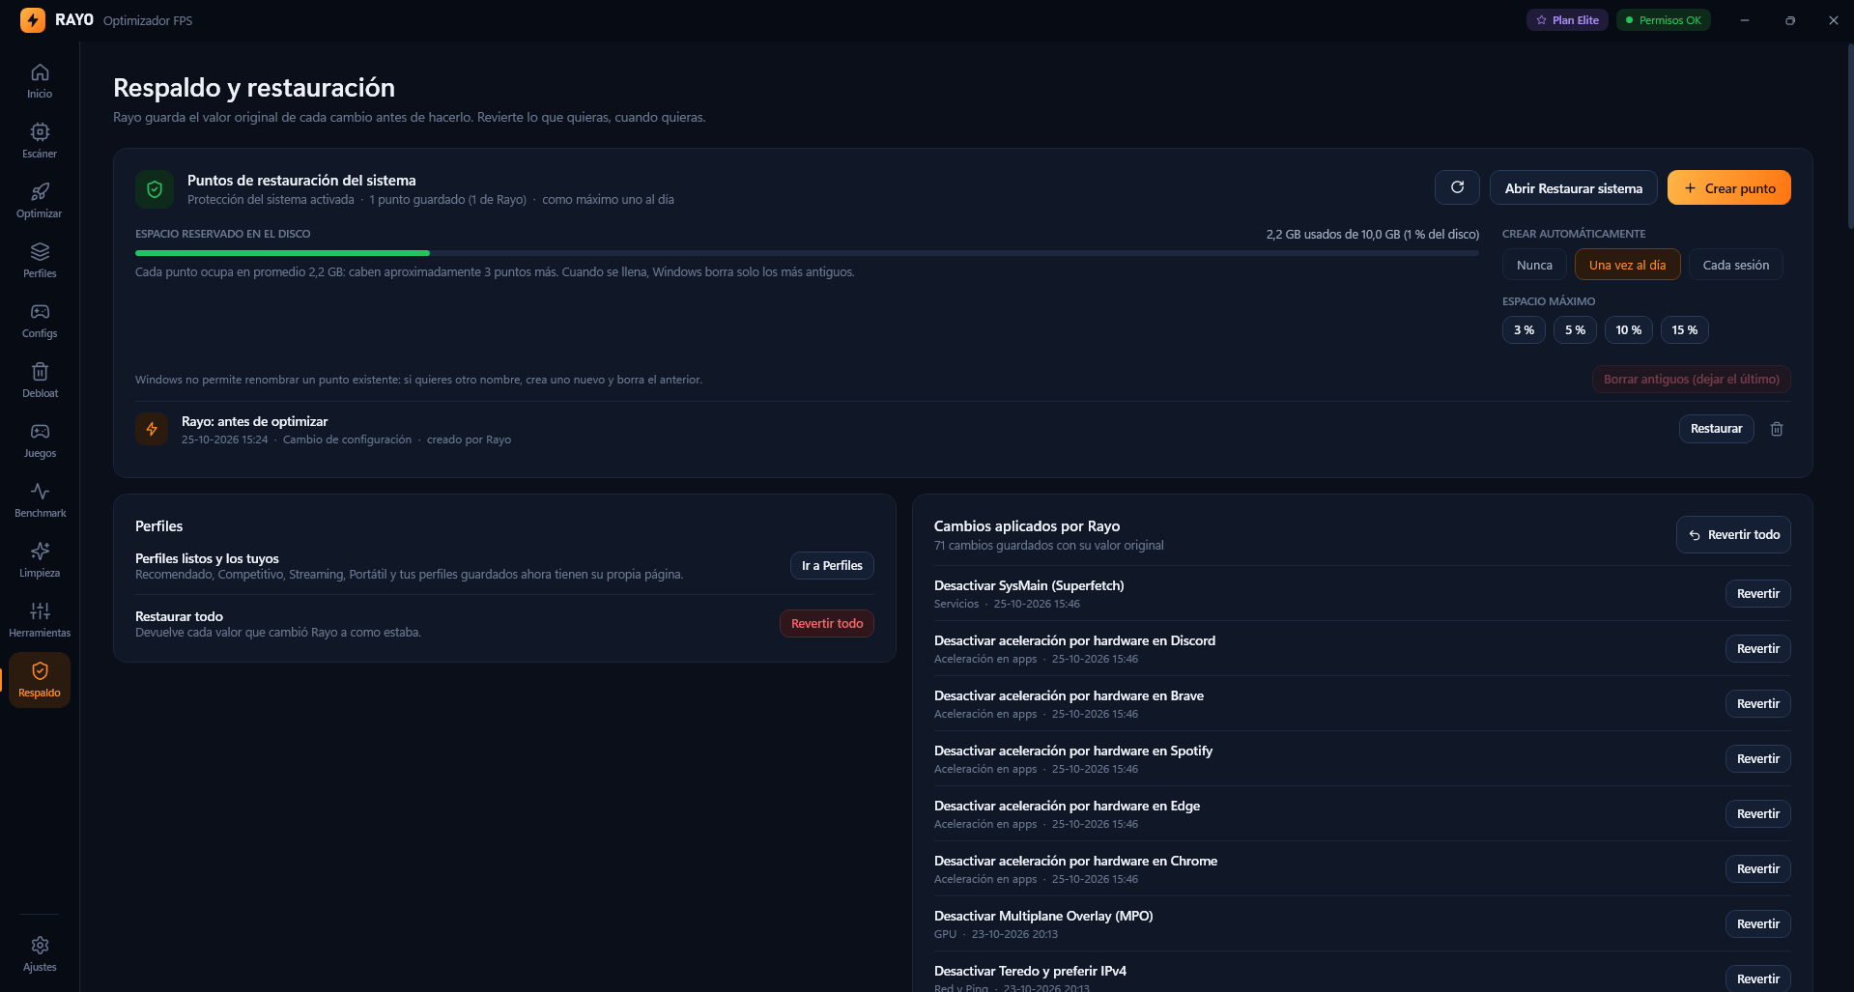Click the page vertical scrollbar
The image size is (1854, 992).
tap(1850, 135)
